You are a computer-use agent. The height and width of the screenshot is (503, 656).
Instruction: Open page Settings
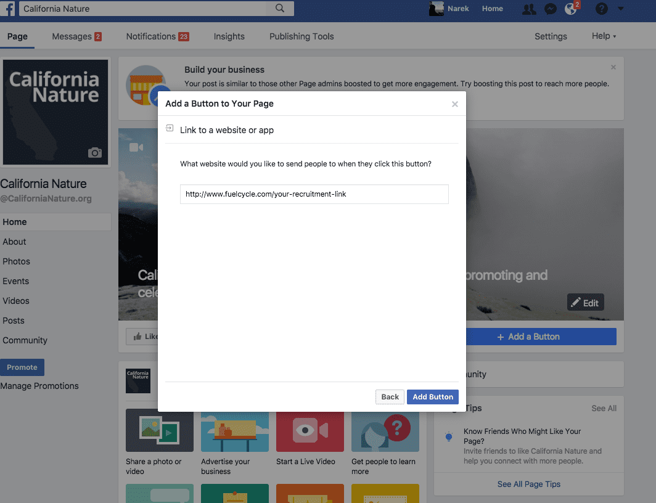pyautogui.click(x=551, y=36)
